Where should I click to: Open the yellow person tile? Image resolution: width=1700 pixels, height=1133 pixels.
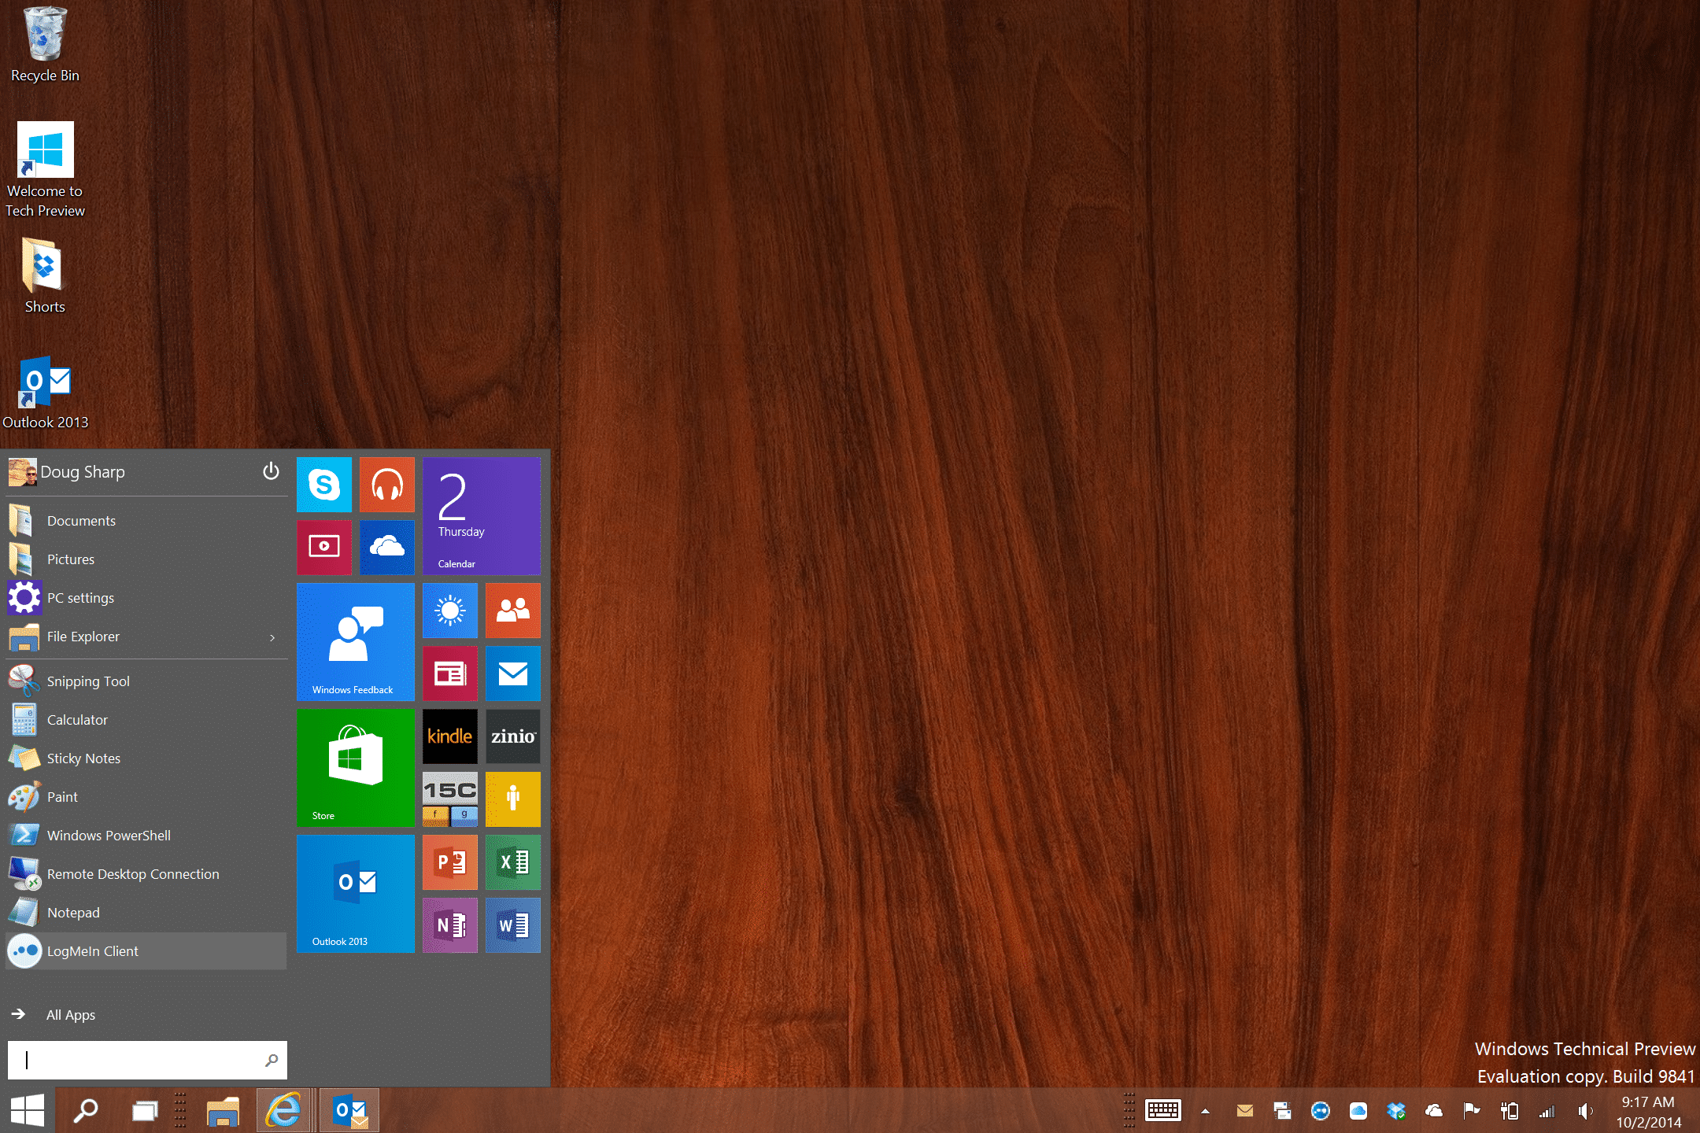(513, 799)
